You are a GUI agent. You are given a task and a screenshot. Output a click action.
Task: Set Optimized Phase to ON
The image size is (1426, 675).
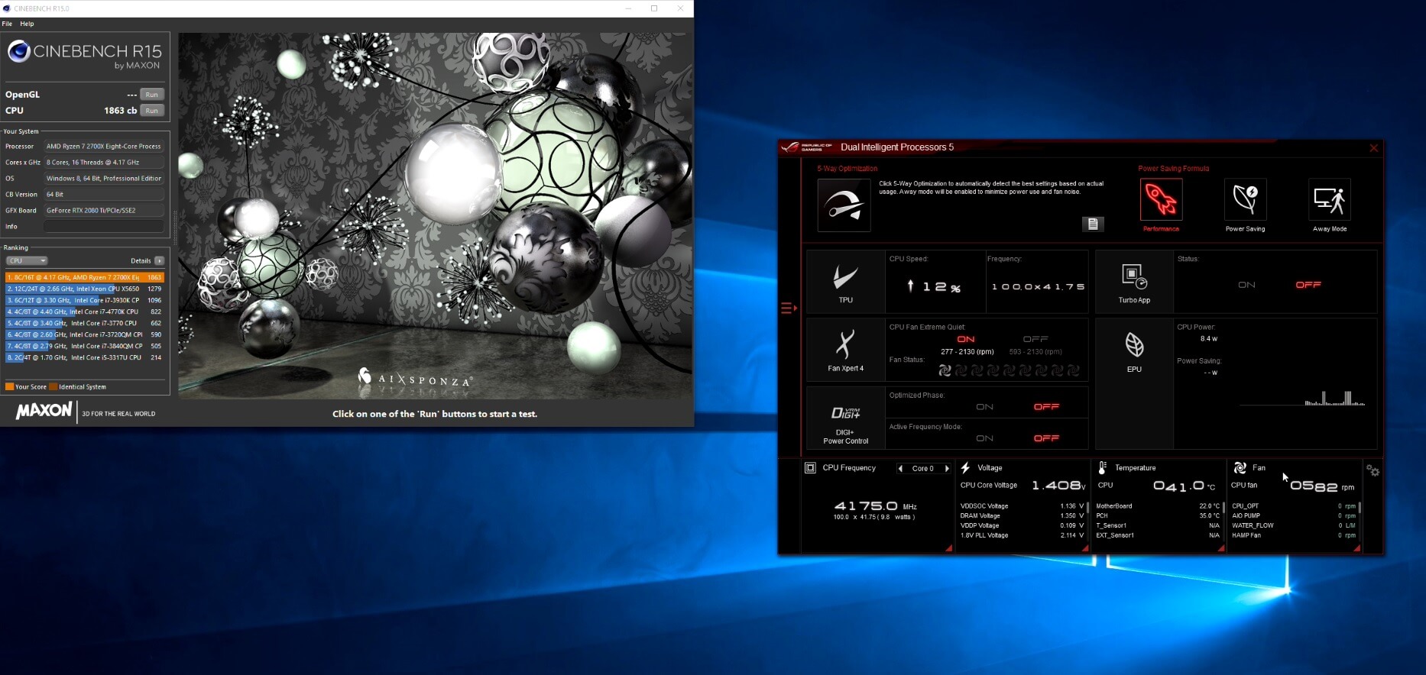984,407
